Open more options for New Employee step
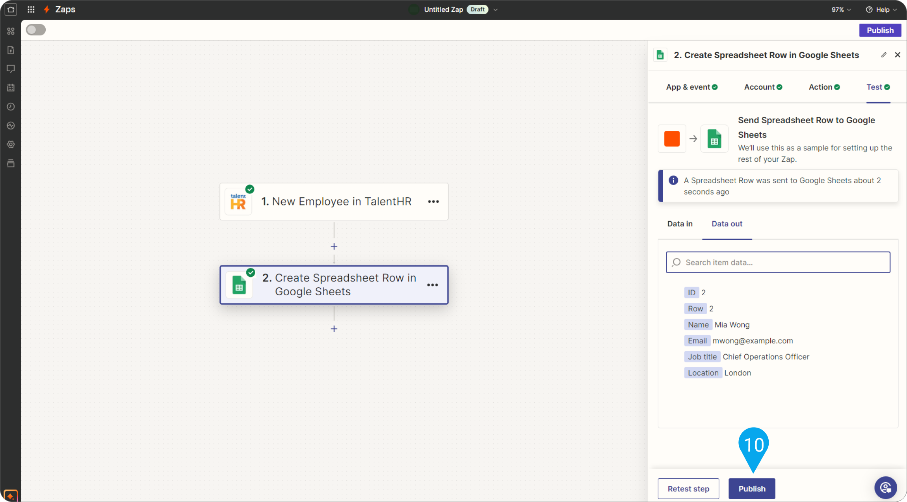The height and width of the screenshot is (502, 907). 433,202
